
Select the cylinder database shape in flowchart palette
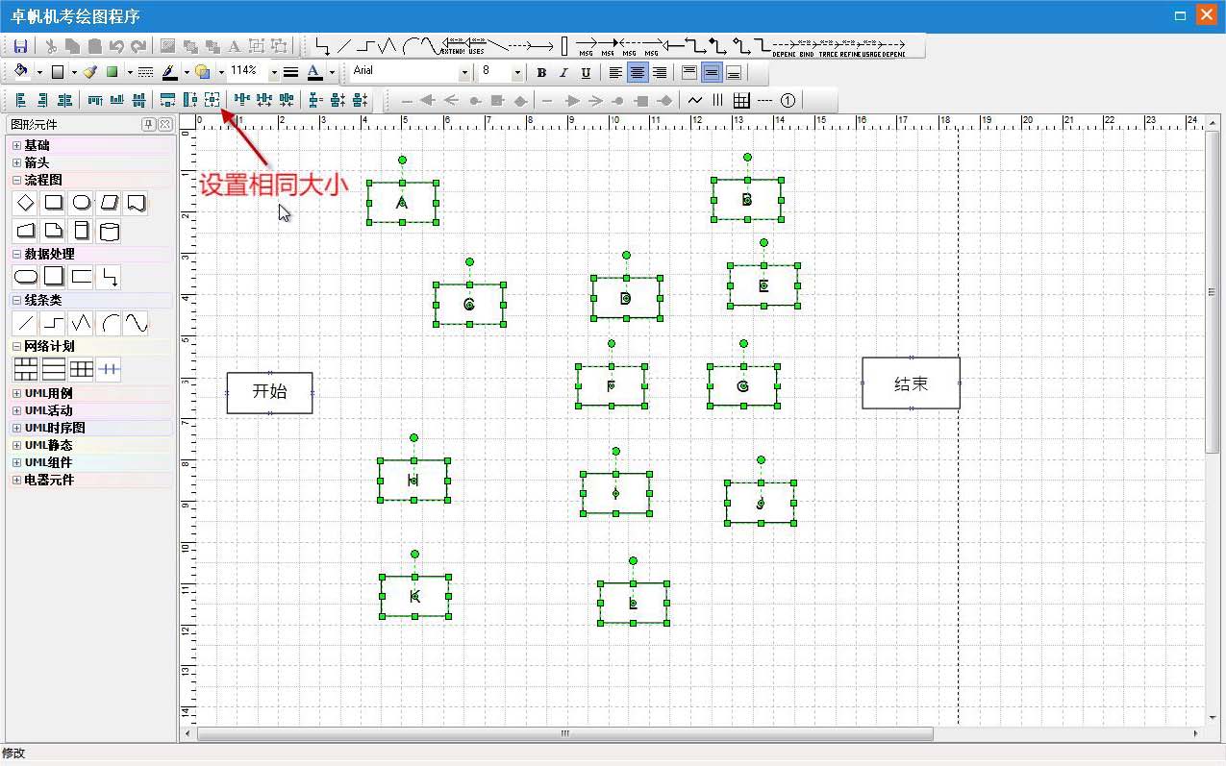pyautogui.click(x=109, y=231)
